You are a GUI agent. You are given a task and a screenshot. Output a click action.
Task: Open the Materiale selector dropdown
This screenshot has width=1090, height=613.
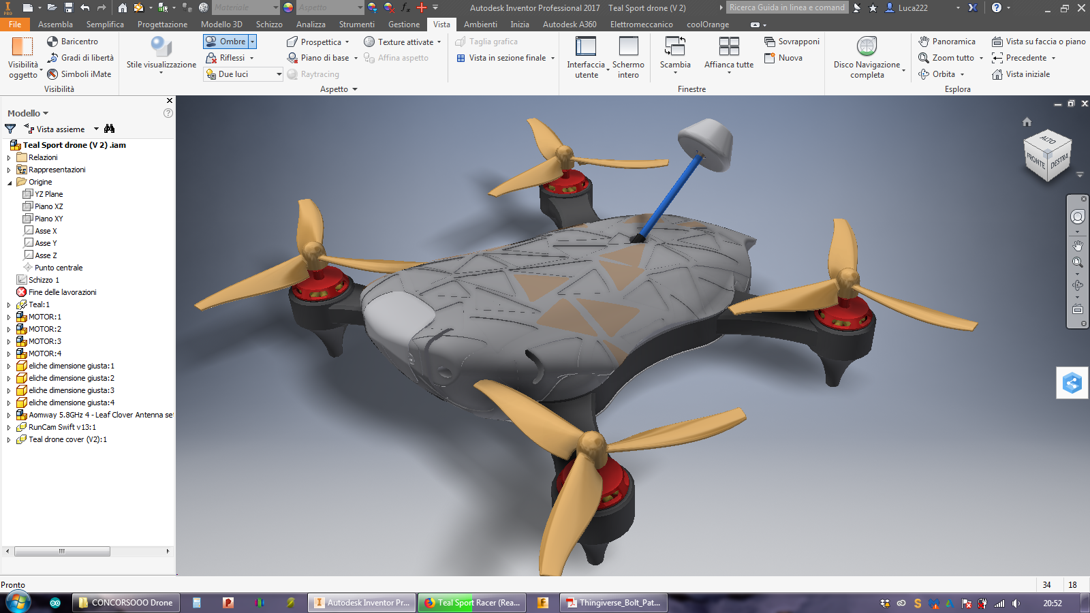click(x=275, y=7)
